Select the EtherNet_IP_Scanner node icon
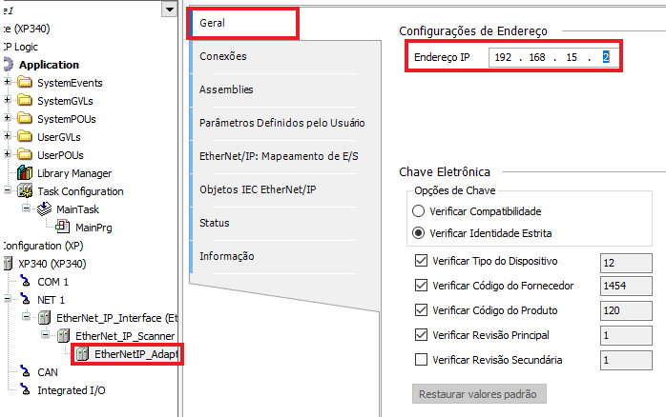Image resolution: width=666 pixels, height=417 pixels. pyautogui.click(x=63, y=336)
